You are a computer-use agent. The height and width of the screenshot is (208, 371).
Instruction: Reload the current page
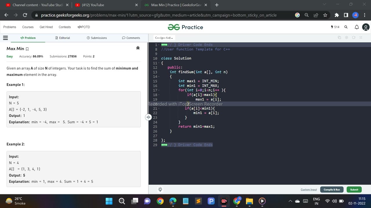(25, 15)
